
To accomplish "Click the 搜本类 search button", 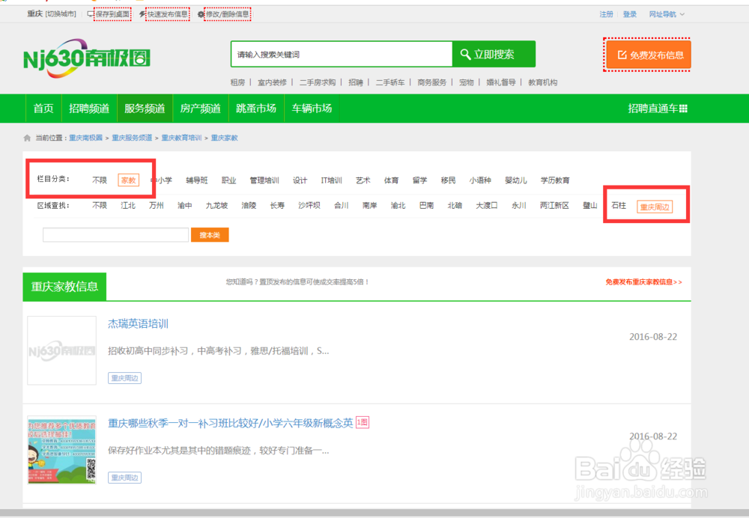I will (x=210, y=234).
